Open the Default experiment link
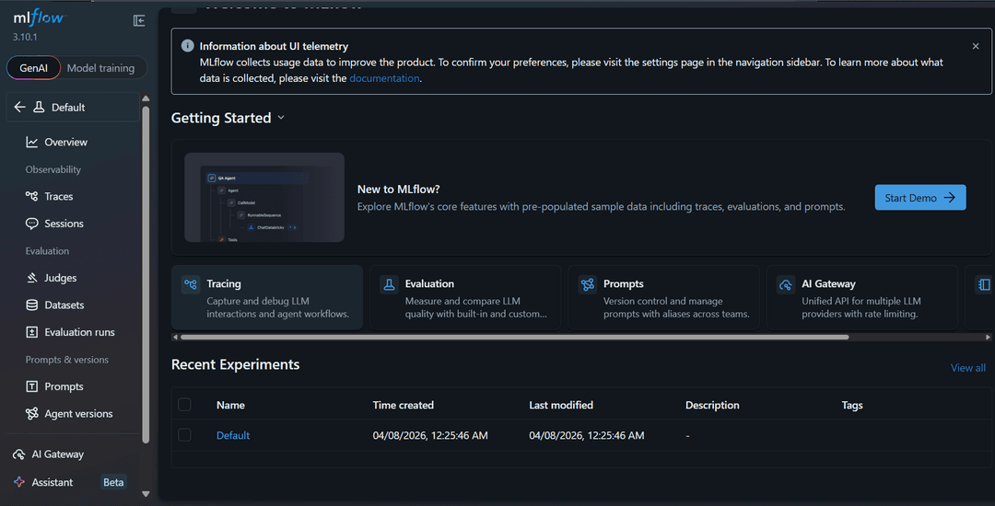 click(x=233, y=436)
